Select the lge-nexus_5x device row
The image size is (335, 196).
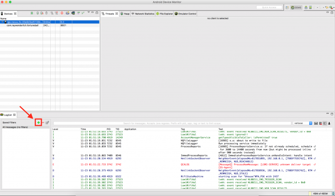tap(50, 22)
